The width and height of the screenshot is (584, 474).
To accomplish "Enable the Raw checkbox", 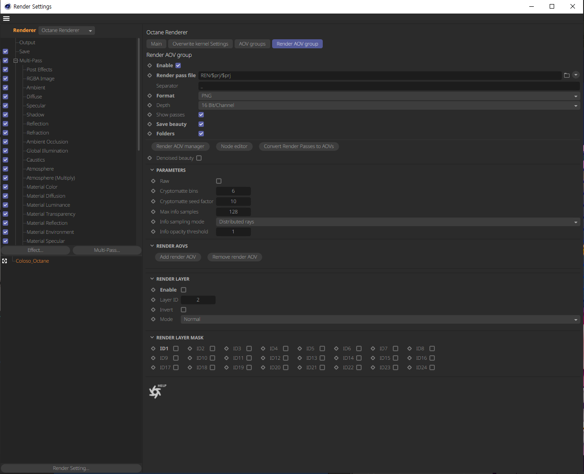I will tap(219, 181).
